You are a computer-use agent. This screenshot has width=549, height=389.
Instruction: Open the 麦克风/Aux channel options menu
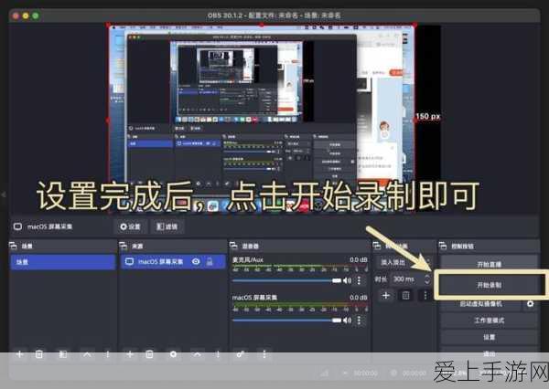coord(359,280)
